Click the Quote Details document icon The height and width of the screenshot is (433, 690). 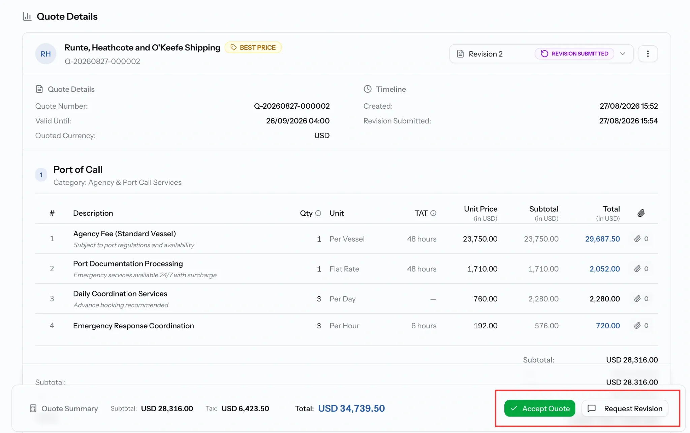[39, 89]
